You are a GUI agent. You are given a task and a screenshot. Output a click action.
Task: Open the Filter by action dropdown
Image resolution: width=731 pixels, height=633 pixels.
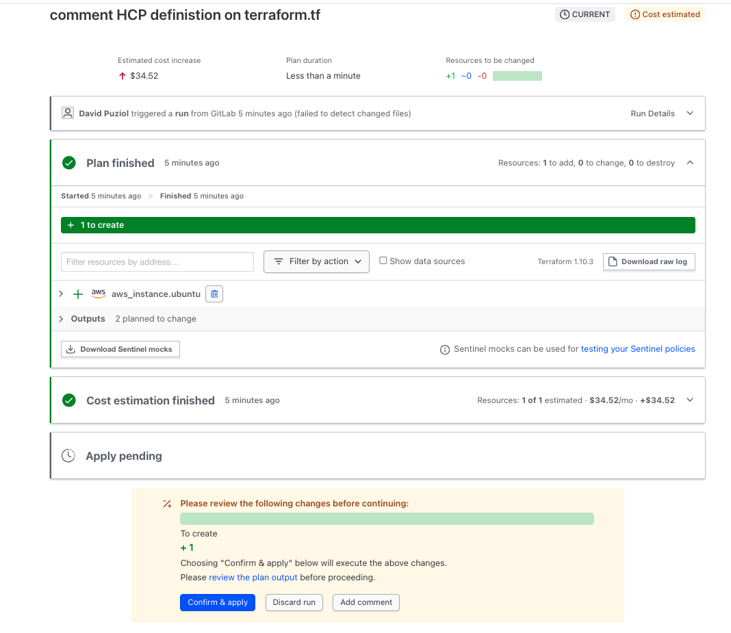point(316,261)
